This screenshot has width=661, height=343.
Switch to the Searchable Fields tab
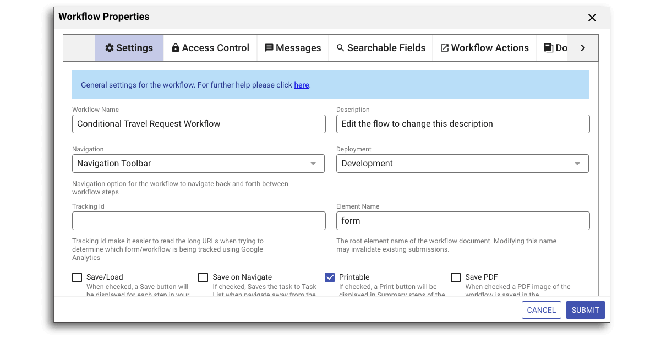coord(381,48)
